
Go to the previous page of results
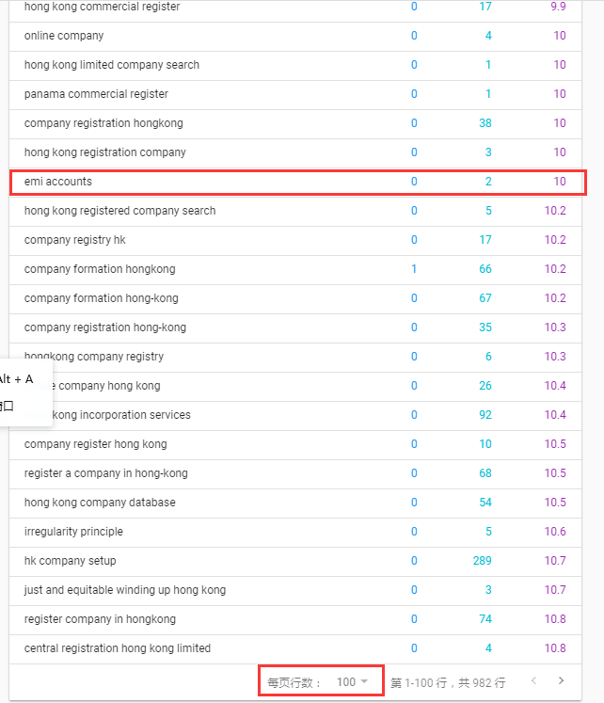click(534, 681)
